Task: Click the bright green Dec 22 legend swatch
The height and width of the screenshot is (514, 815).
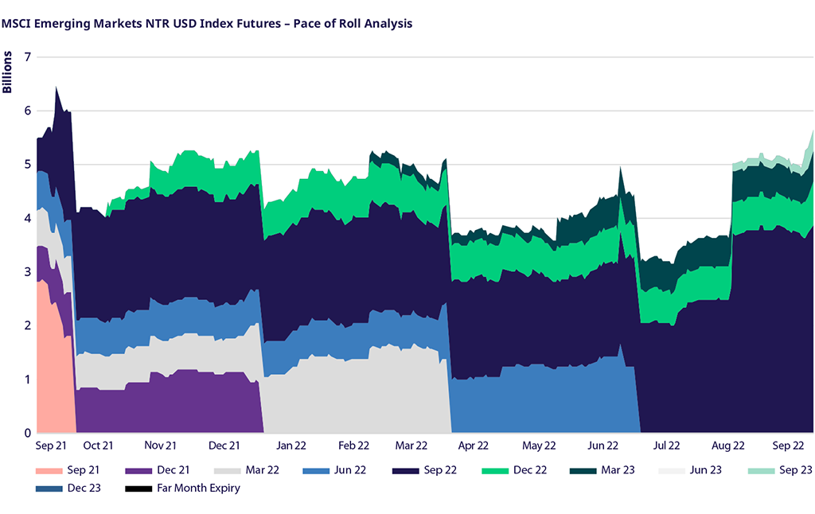Action: tap(493, 470)
